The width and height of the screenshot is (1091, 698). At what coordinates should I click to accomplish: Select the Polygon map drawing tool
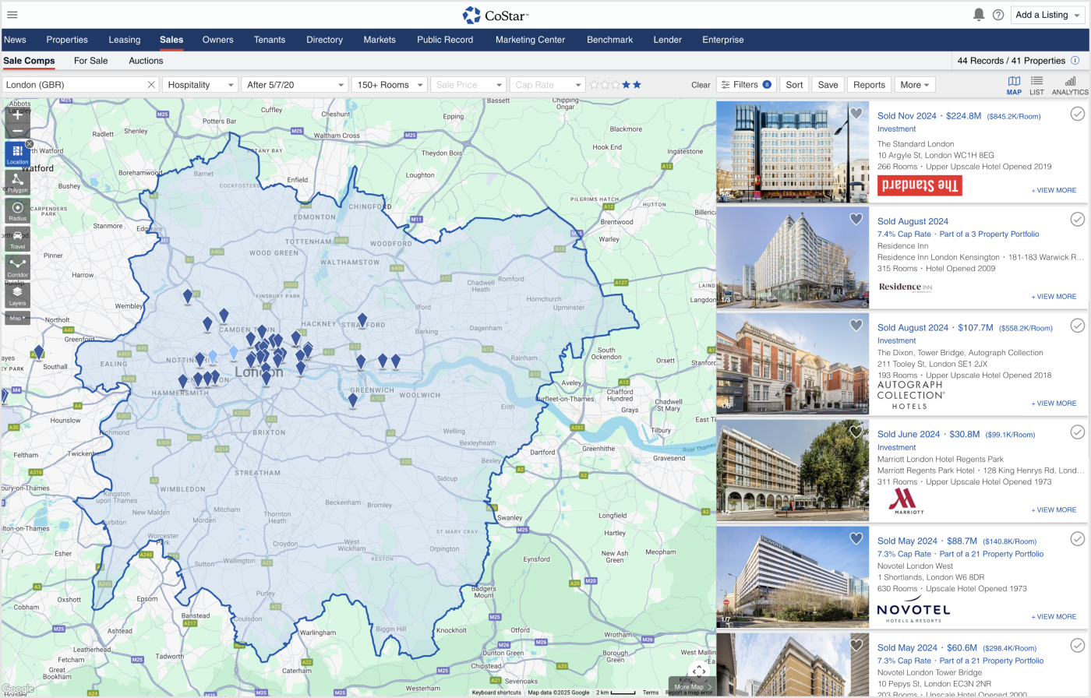[17, 182]
